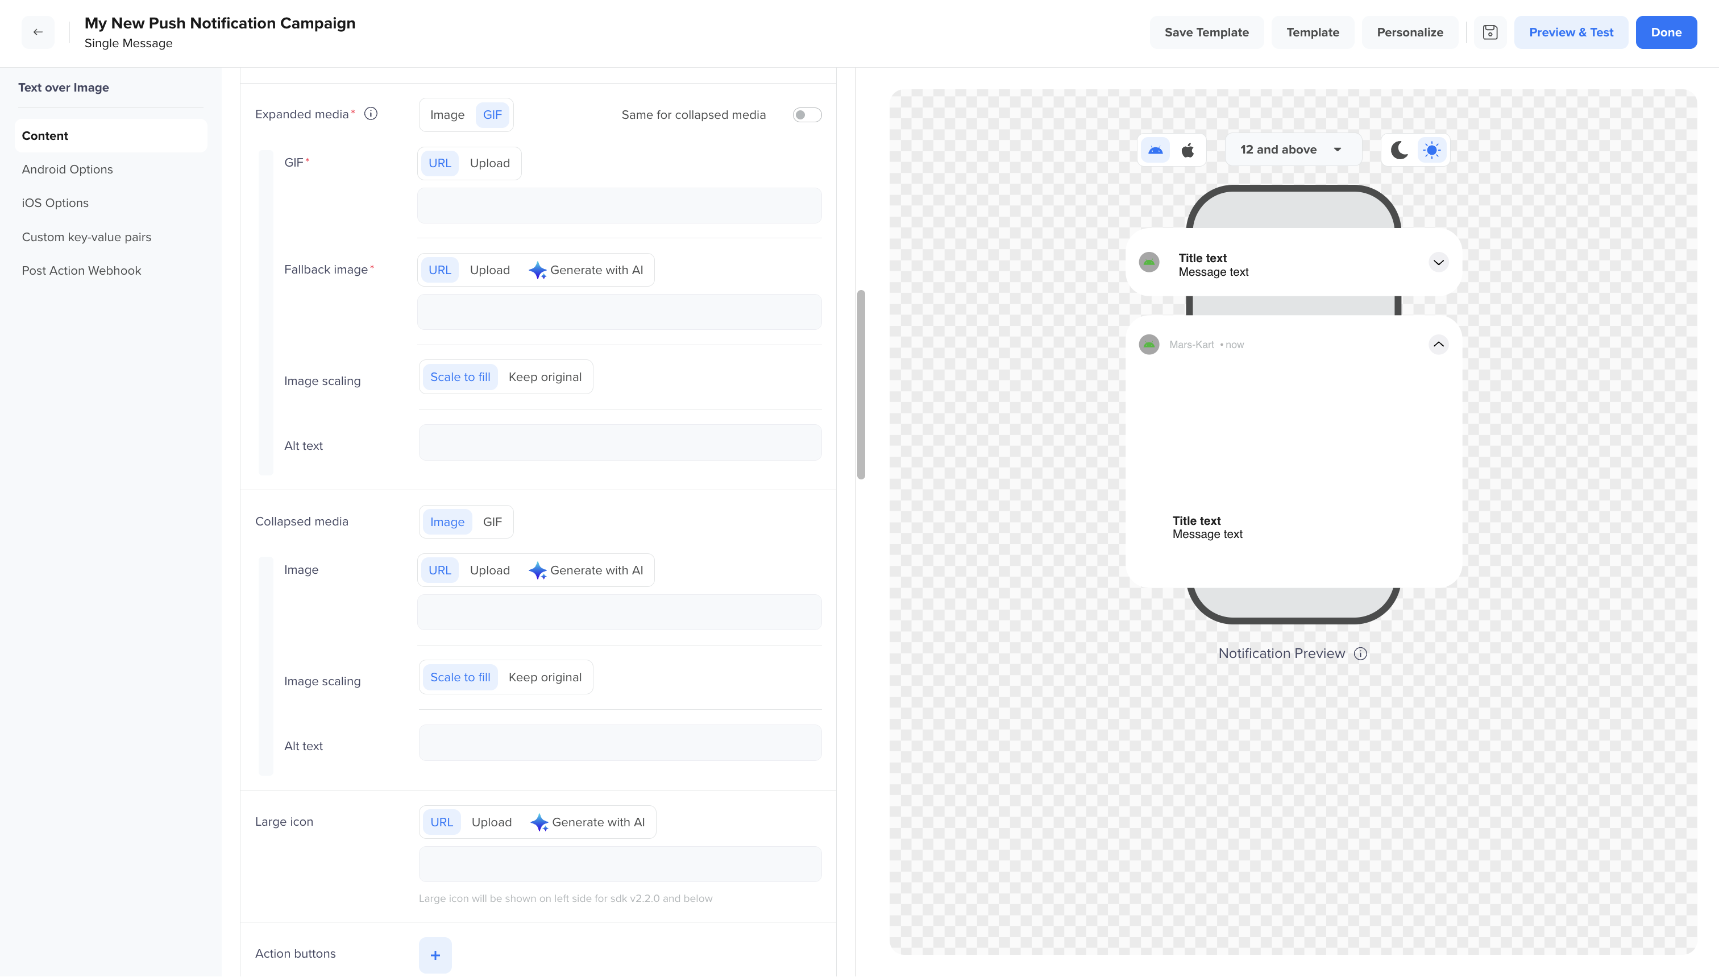The width and height of the screenshot is (1719, 977).
Task: Click Generate with AI for Large icon
Action: [588, 822]
